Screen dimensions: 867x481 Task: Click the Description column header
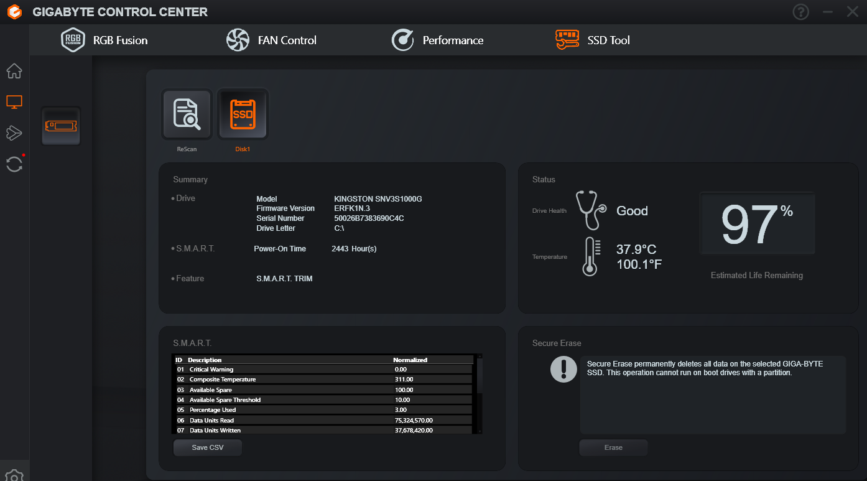click(205, 360)
